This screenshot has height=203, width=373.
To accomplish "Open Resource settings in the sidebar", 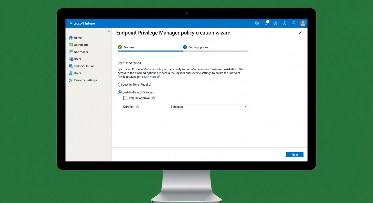I will coord(83,80).
